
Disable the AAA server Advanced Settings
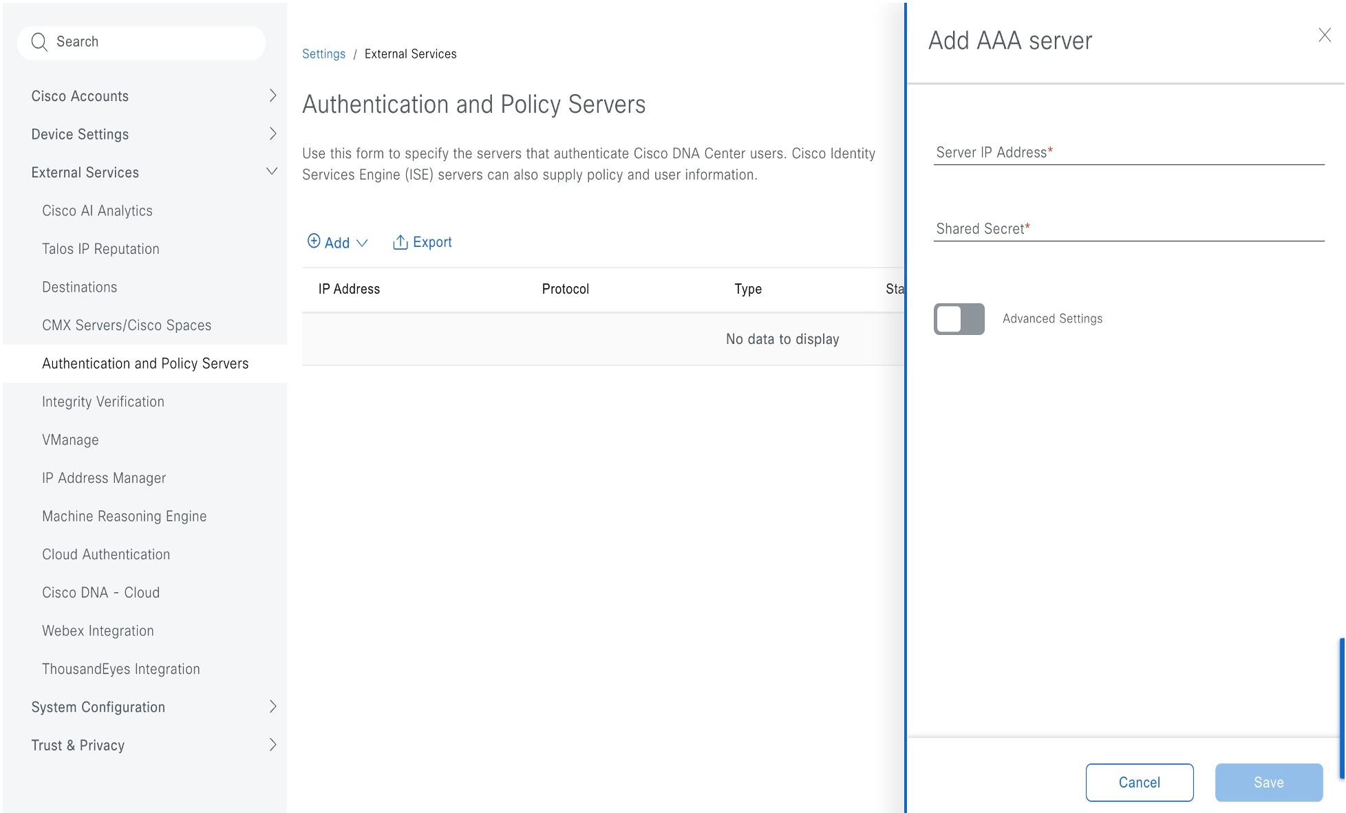tap(959, 319)
